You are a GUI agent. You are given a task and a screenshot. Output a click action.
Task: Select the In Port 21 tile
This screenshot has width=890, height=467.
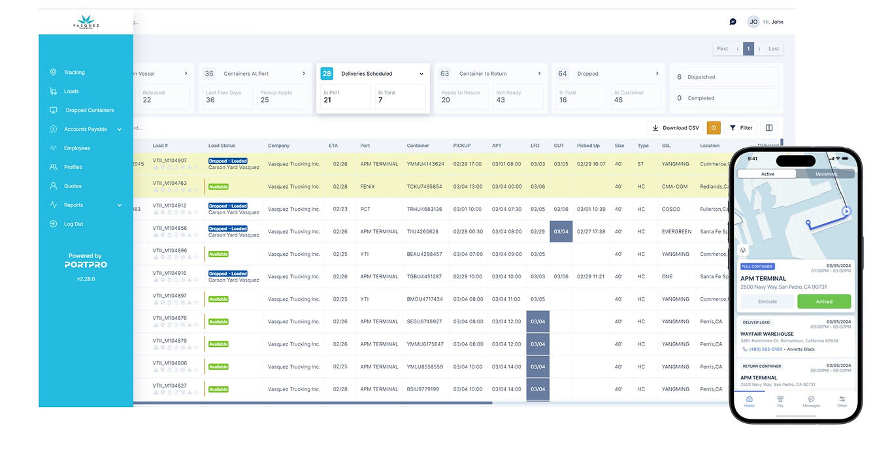[x=345, y=97]
